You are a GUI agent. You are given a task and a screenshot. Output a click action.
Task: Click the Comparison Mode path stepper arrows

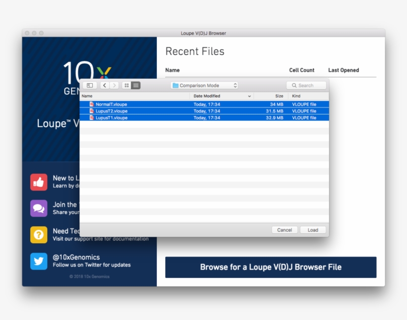236,85
